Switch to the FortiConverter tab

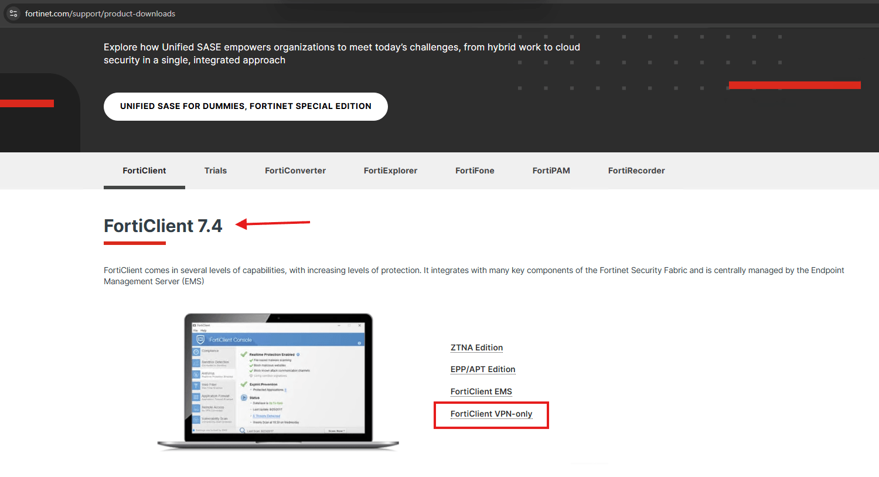tap(295, 171)
